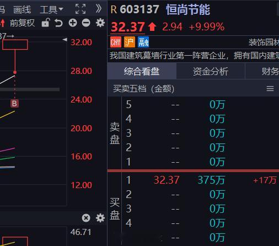Click the red candlestick at top
This screenshot has height=246, width=279.
(x=15, y=45)
